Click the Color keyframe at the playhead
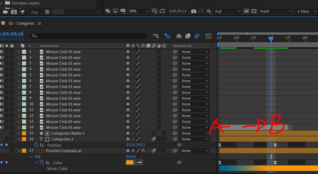This screenshot has height=174, width=318. [275, 162]
